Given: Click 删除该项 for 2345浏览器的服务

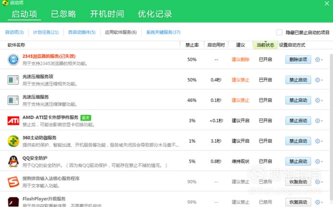Looking at the screenshot, I should (x=298, y=60).
